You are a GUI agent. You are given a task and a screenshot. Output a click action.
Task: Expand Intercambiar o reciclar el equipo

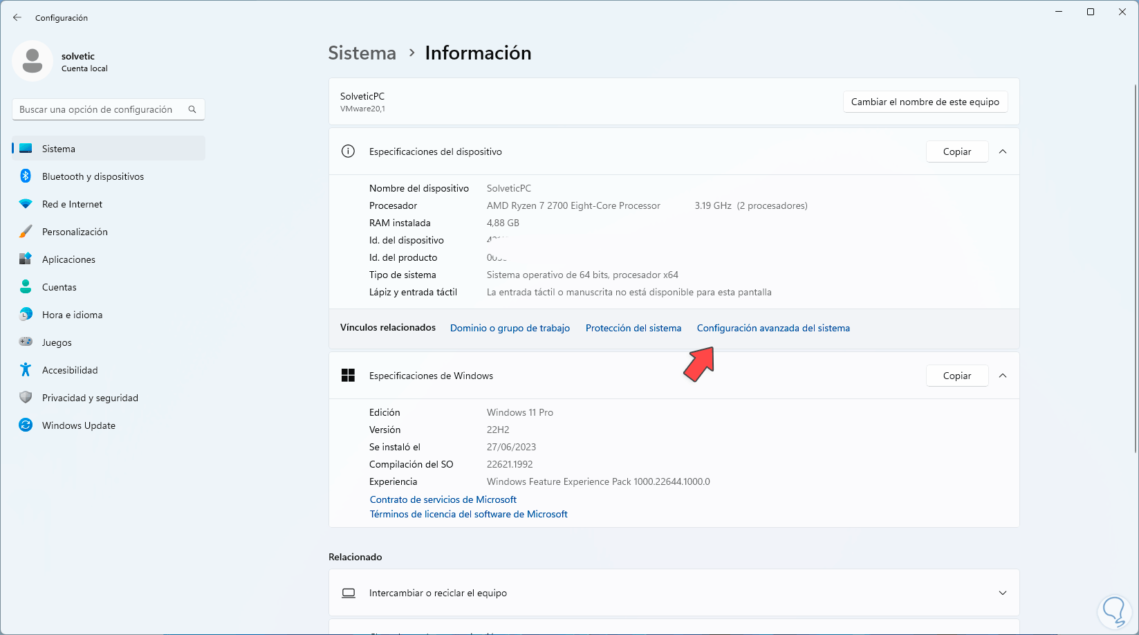[x=1003, y=593]
